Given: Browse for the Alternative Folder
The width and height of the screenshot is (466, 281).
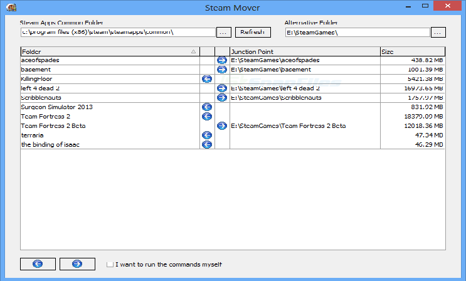Looking at the screenshot, I should 438,33.
